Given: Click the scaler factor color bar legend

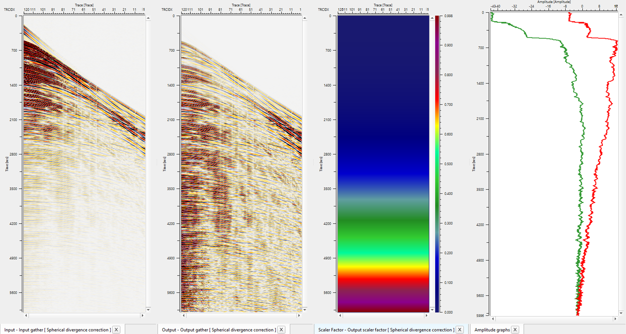Looking at the screenshot, I should 437,164.
